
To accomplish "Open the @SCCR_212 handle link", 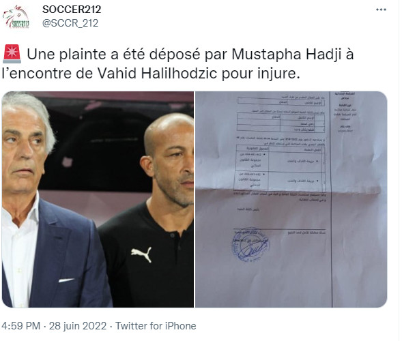I will point(70,23).
